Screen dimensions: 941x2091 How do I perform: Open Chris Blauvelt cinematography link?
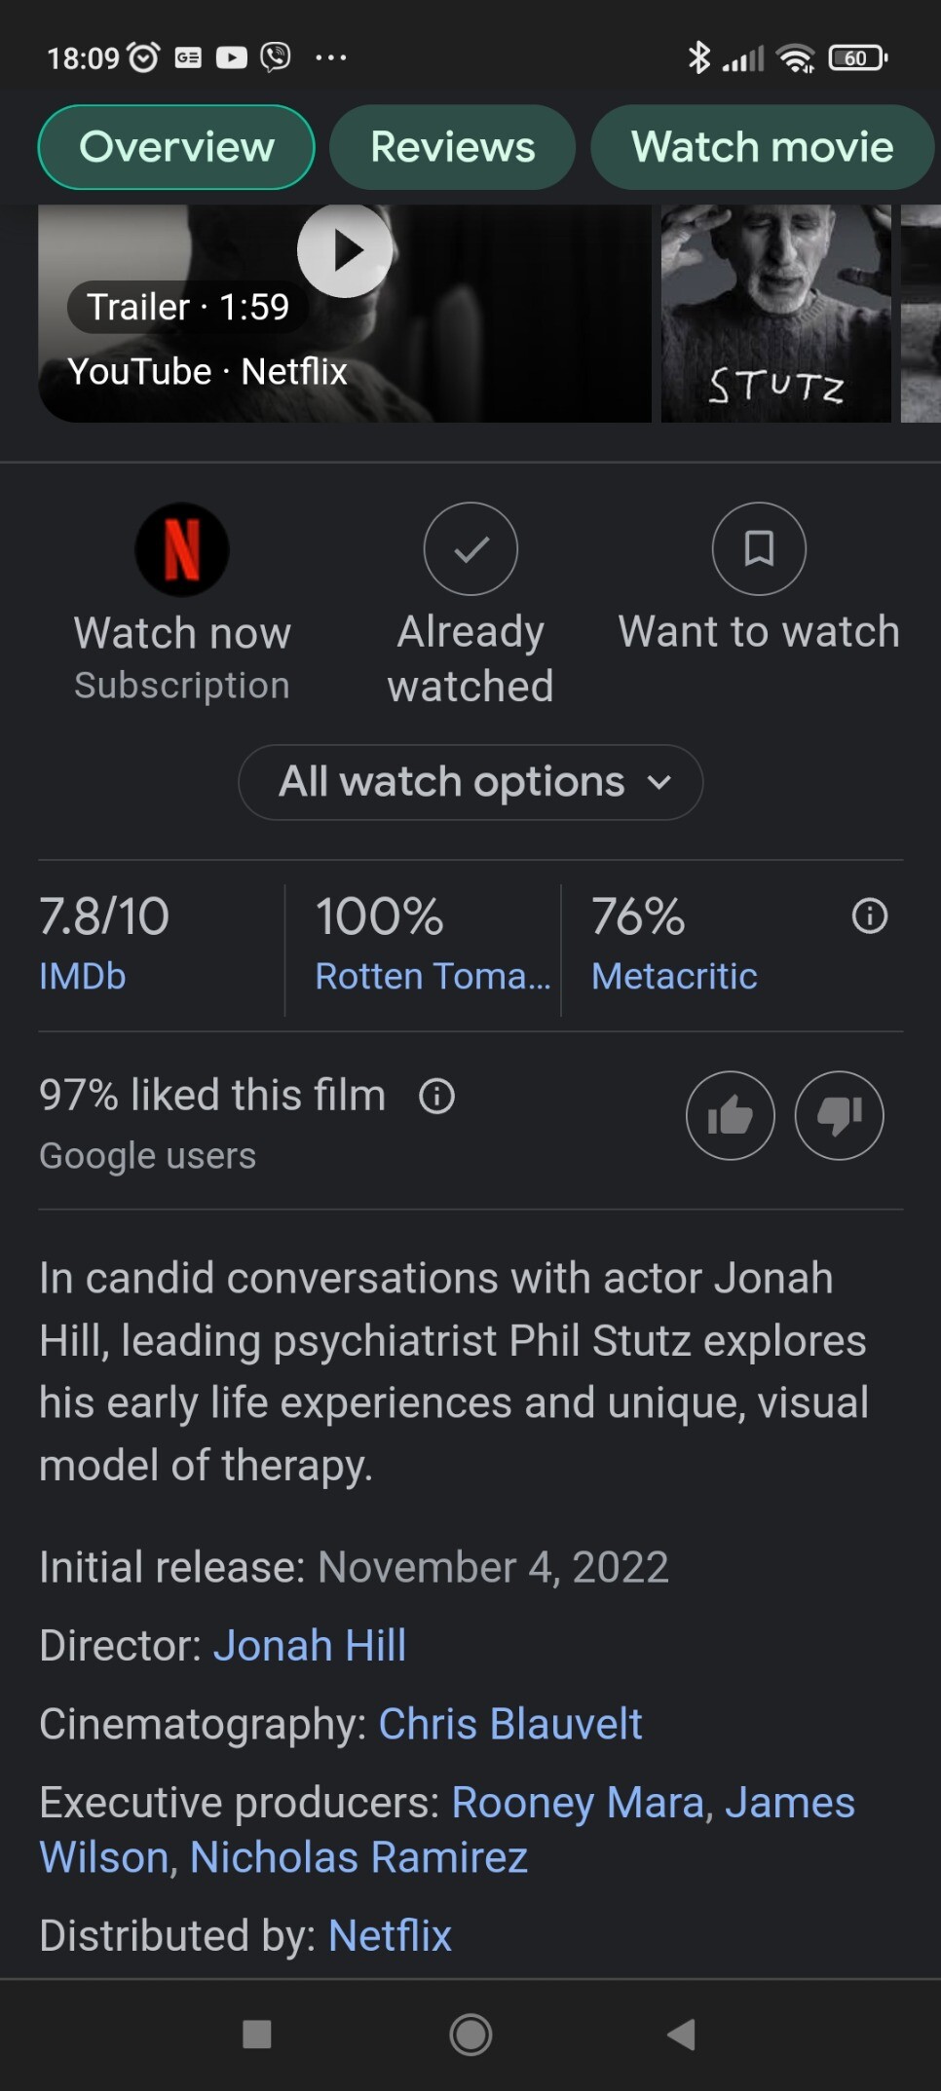click(510, 1724)
